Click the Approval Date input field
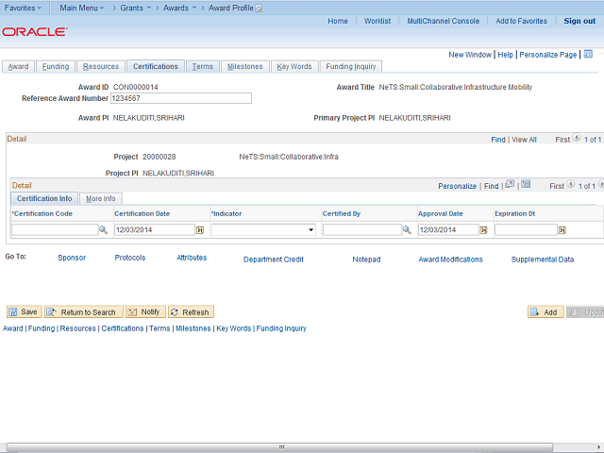604x453 pixels. pos(448,230)
